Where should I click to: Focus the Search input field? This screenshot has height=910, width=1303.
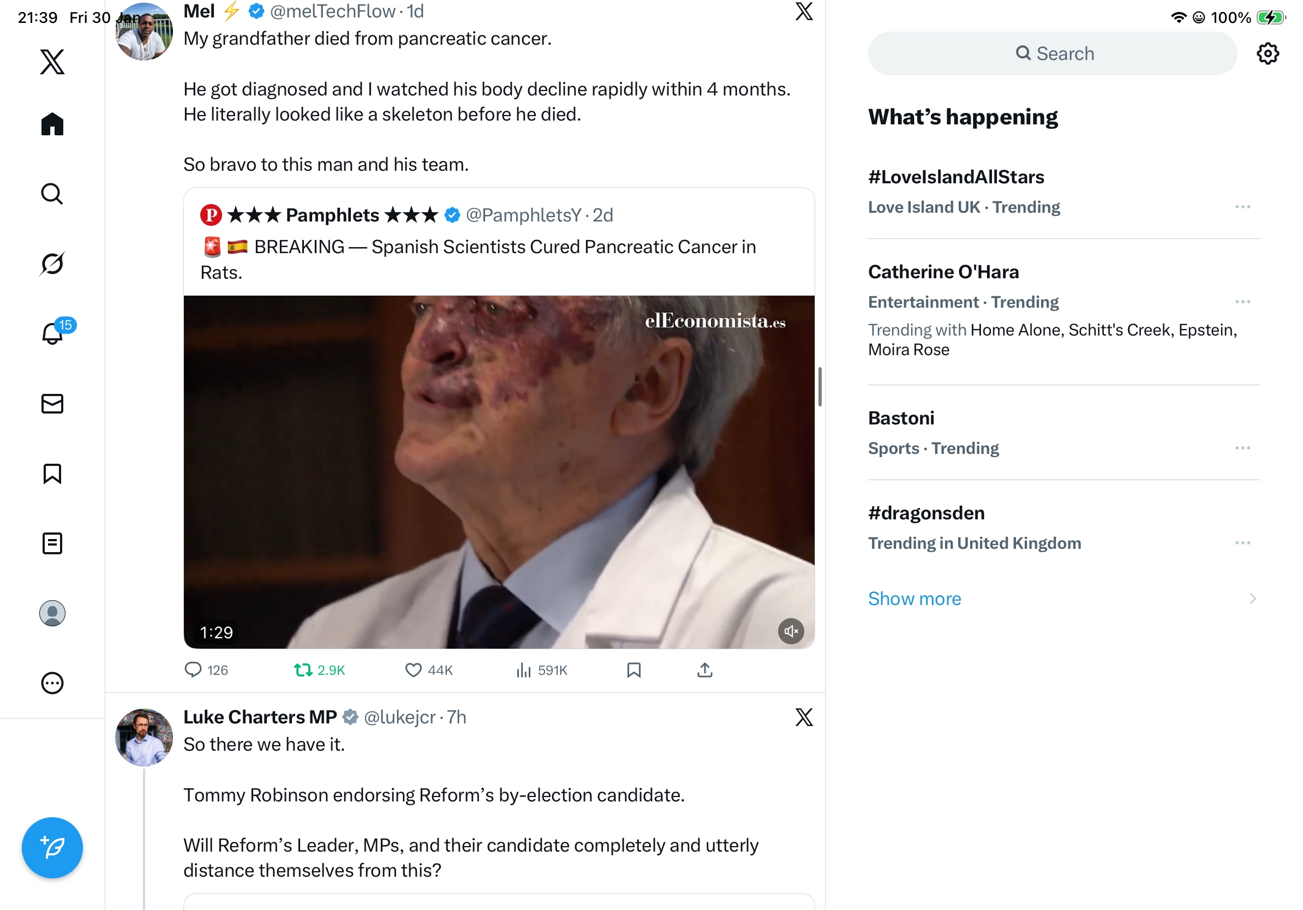coord(1053,53)
